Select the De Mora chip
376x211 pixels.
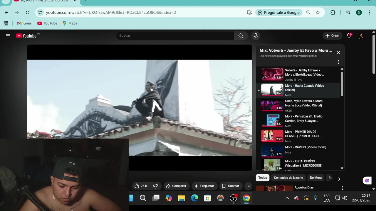click(316, 178)
